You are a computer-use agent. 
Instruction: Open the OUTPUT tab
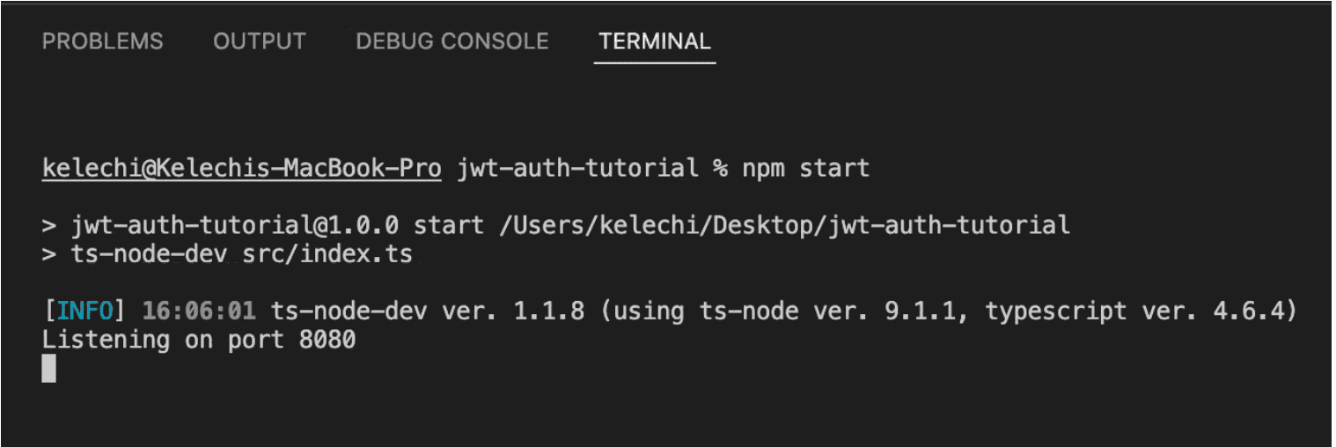pyautogui.click(x=260, y=41)
